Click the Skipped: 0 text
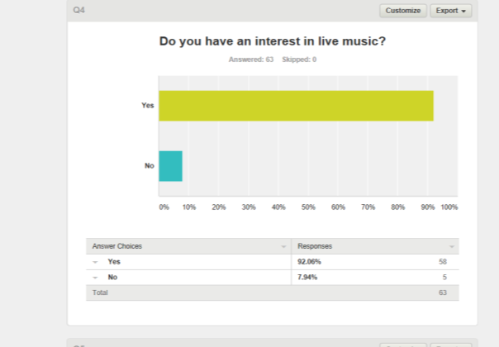The height and width of the screenshot is (347, 499). [x=299, y=59]
